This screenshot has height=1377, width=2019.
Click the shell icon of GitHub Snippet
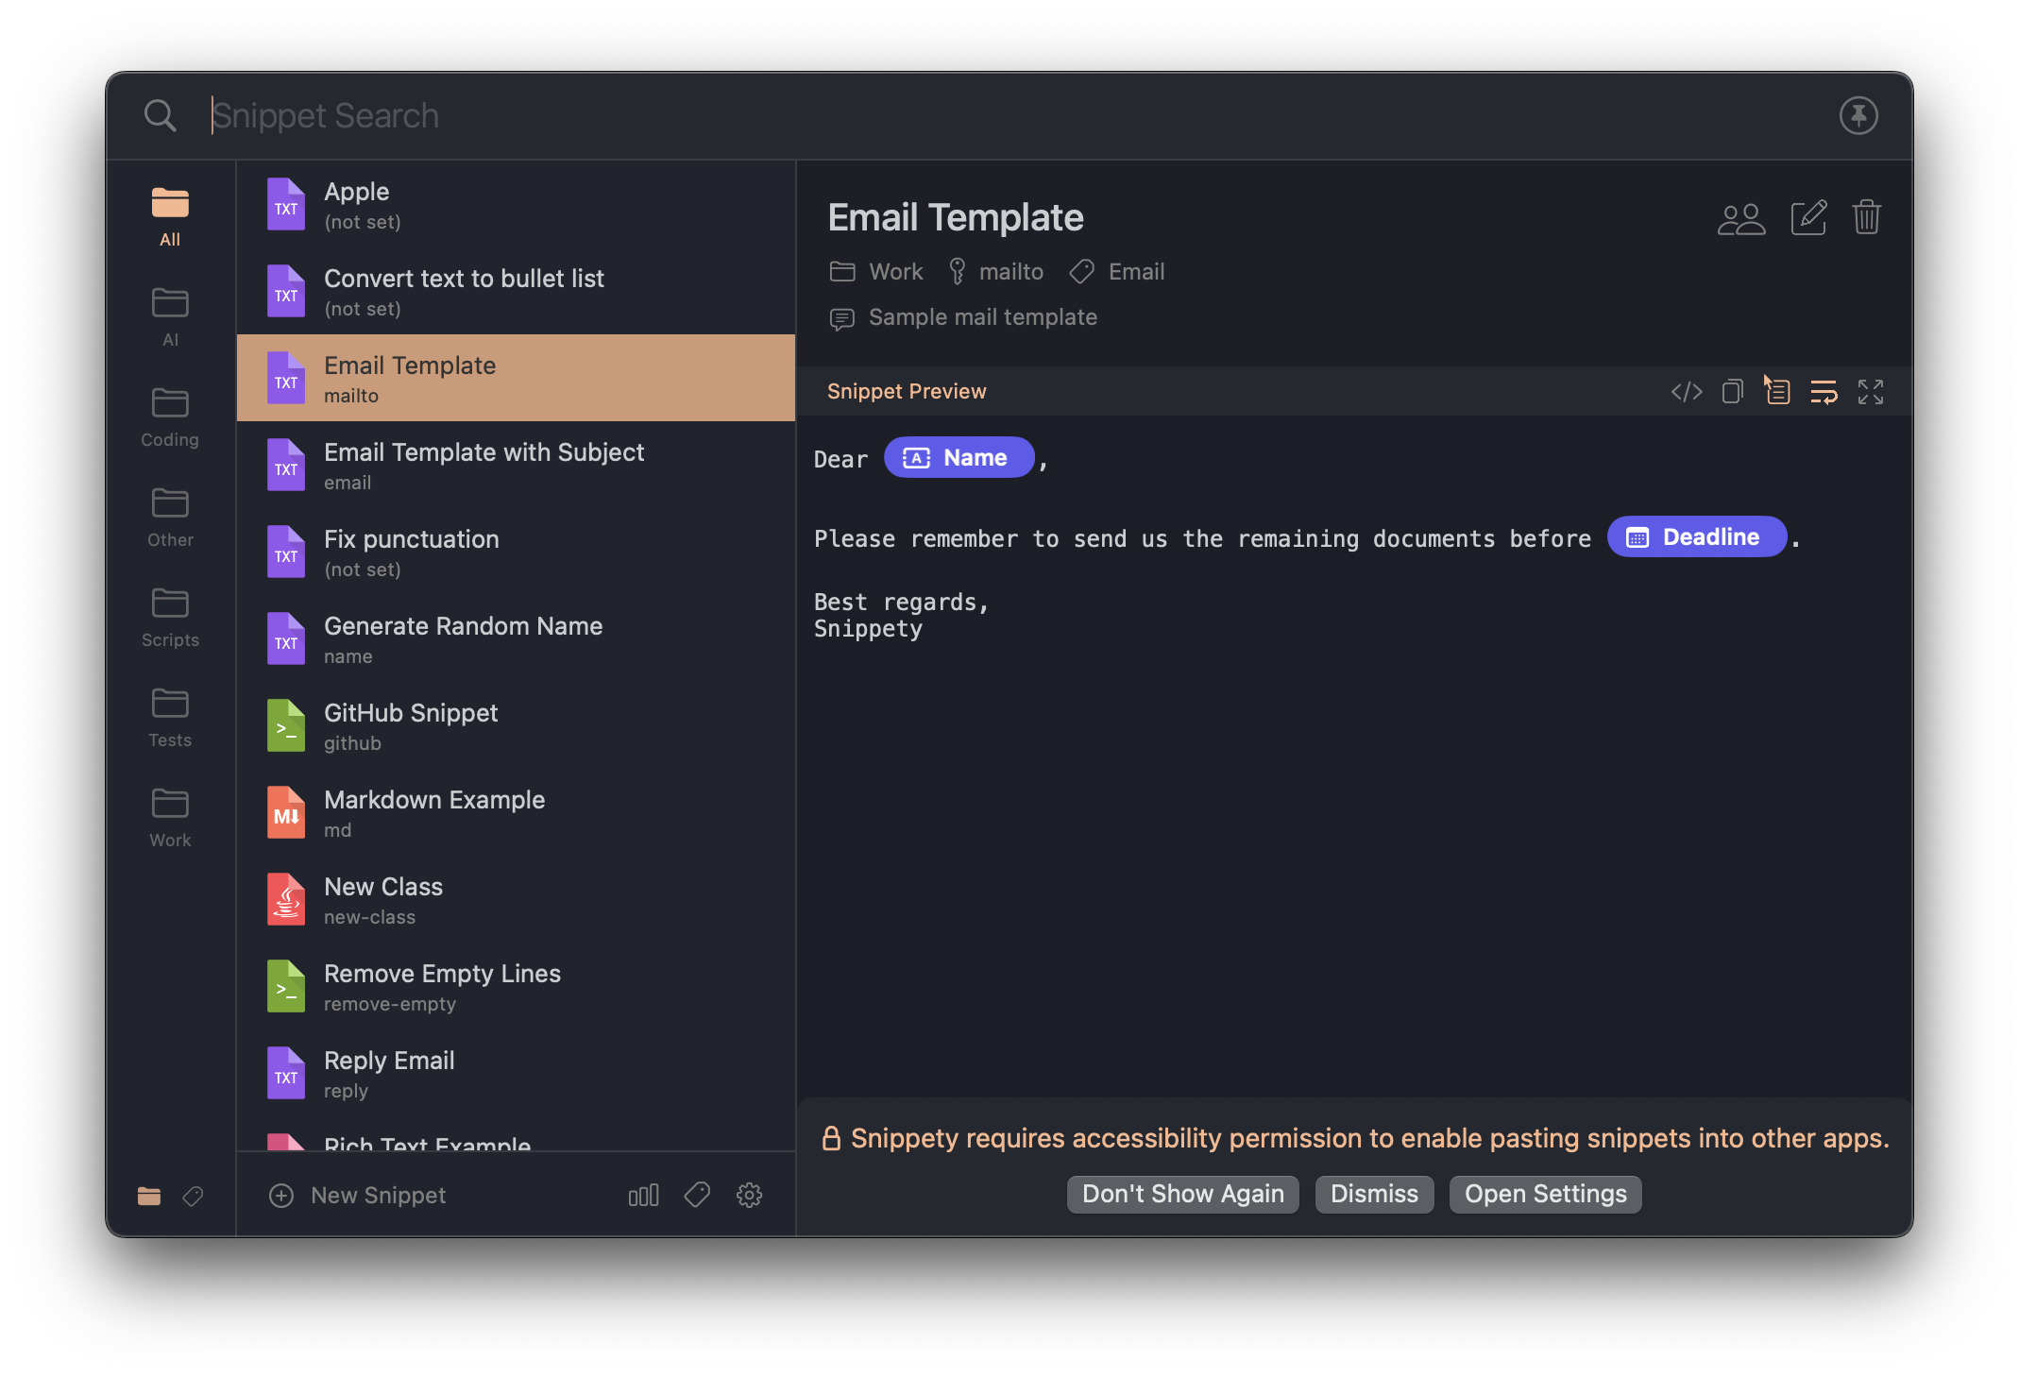click(x=286, y=725)
